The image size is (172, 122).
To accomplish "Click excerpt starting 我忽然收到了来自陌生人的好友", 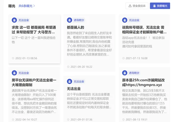I will coord(89,44).
